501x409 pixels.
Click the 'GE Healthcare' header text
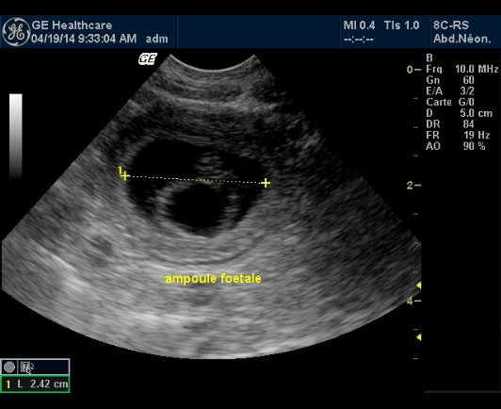72,25
